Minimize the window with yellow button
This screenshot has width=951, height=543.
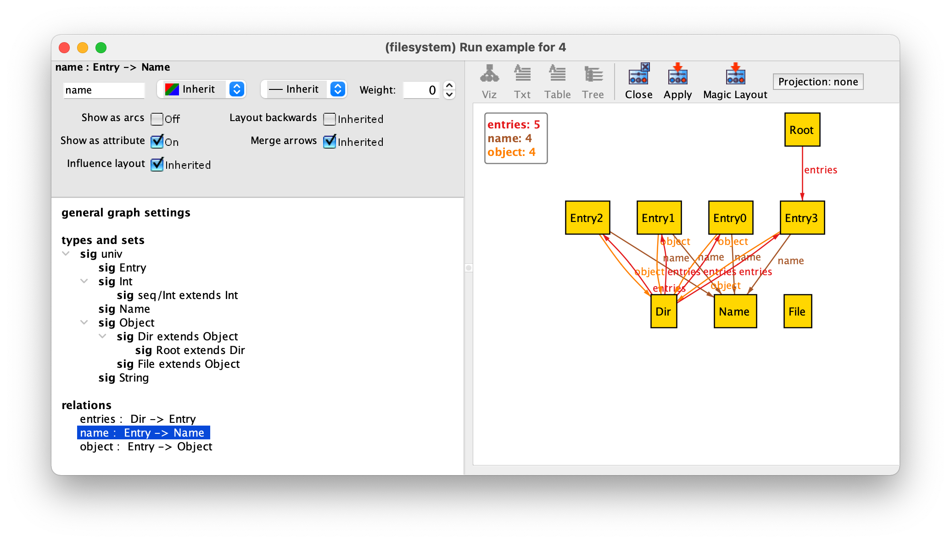click(83, 48)
